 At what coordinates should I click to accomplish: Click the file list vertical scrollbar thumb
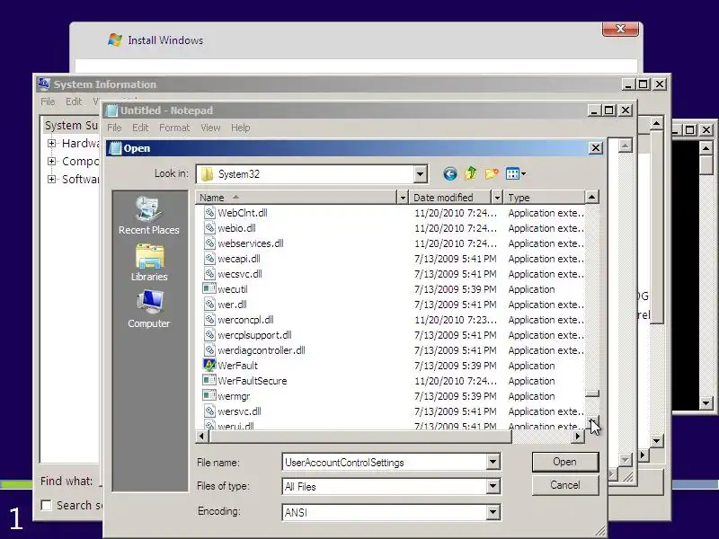click(x=592, y=393)
